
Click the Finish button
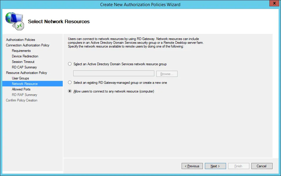(238, 166)
